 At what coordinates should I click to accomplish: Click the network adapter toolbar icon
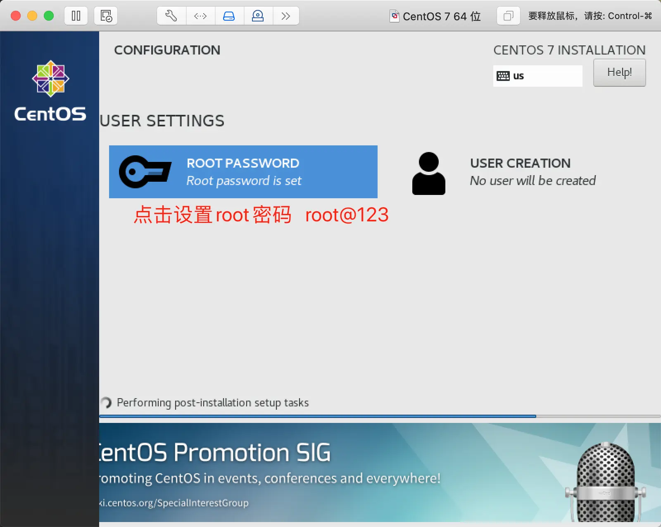200,16
